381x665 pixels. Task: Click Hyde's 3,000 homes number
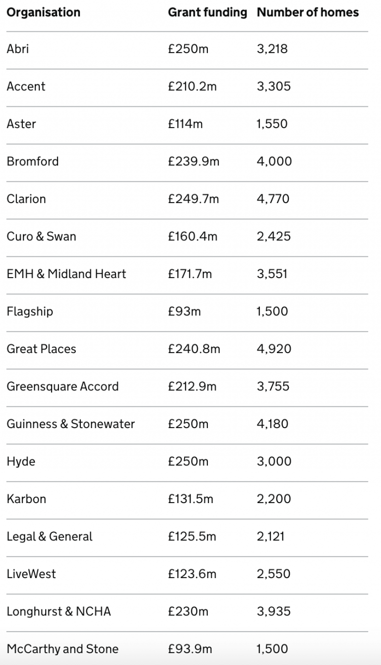tap(274, 461)
